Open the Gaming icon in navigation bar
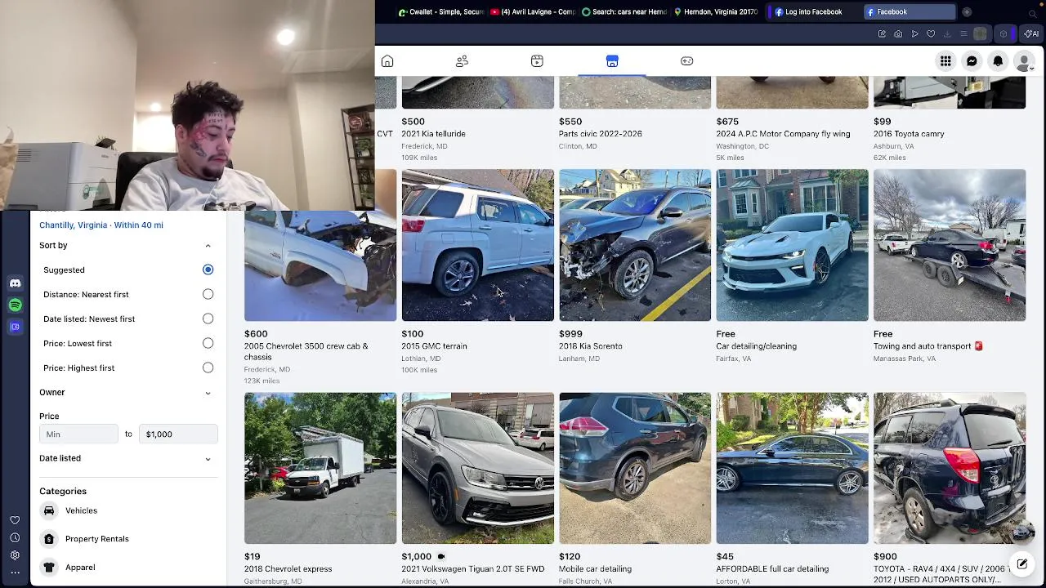 point(687,61)
